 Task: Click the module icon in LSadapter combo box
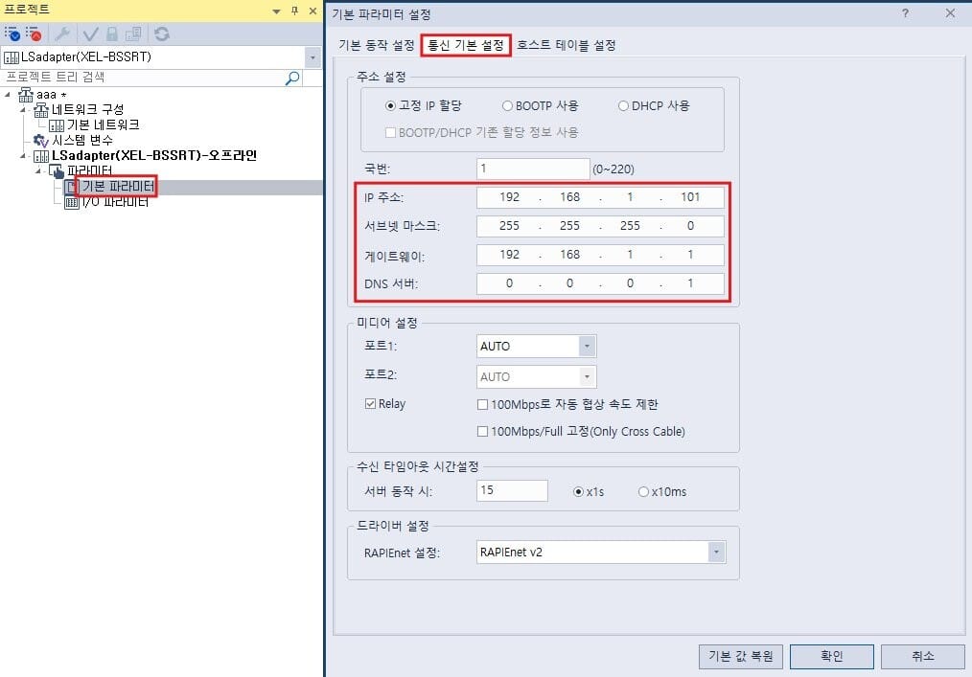pyautogui.click(x=12, y=57)
